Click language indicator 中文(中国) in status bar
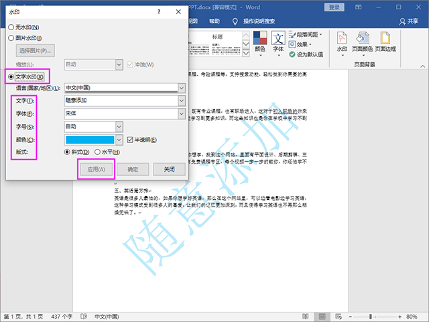Image resolution: width=429 pixels, height=322 pixels. click(107, 317)
